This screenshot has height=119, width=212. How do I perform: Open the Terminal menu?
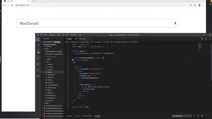pos(73,35)
